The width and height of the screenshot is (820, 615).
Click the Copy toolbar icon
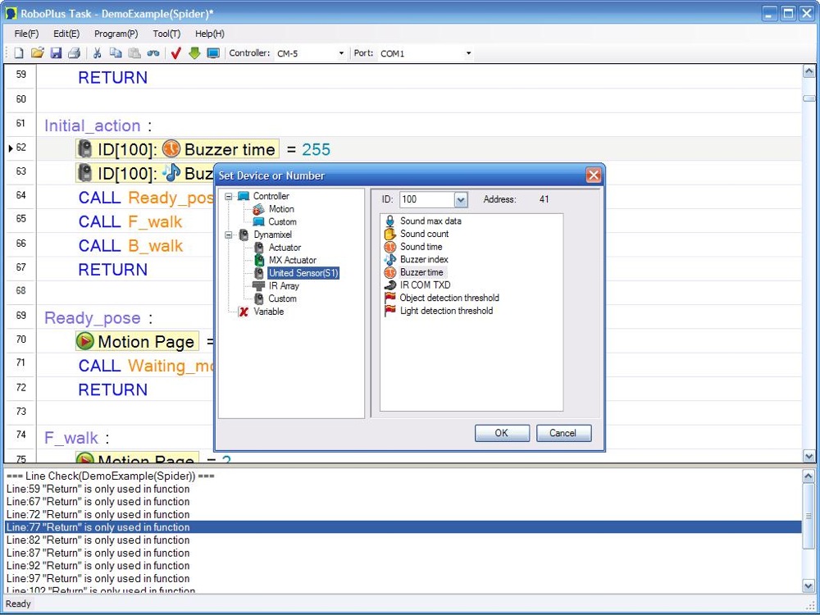(x=116, y=52)
